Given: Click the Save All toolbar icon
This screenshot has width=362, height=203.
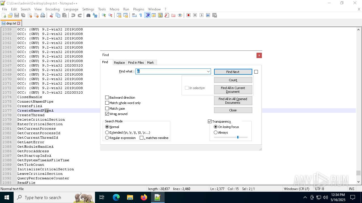Looking at the screenshot, I should [23, 15].
